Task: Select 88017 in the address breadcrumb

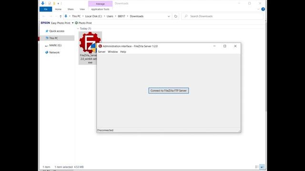Action: coord(122,16)
